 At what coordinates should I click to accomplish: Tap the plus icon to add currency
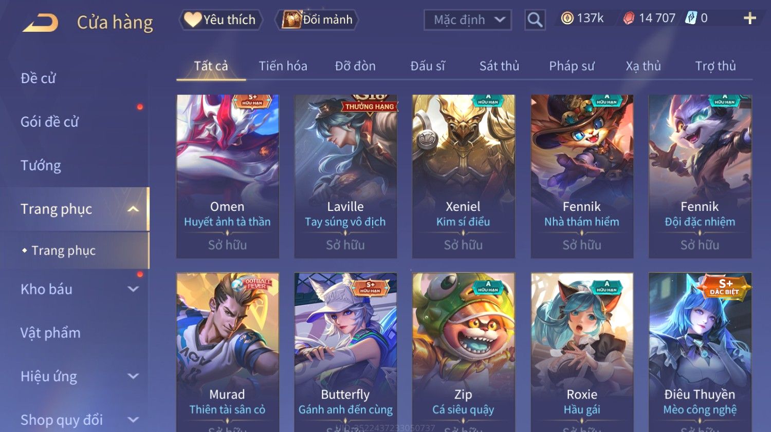pyautogui.click(x=749, y=18)
